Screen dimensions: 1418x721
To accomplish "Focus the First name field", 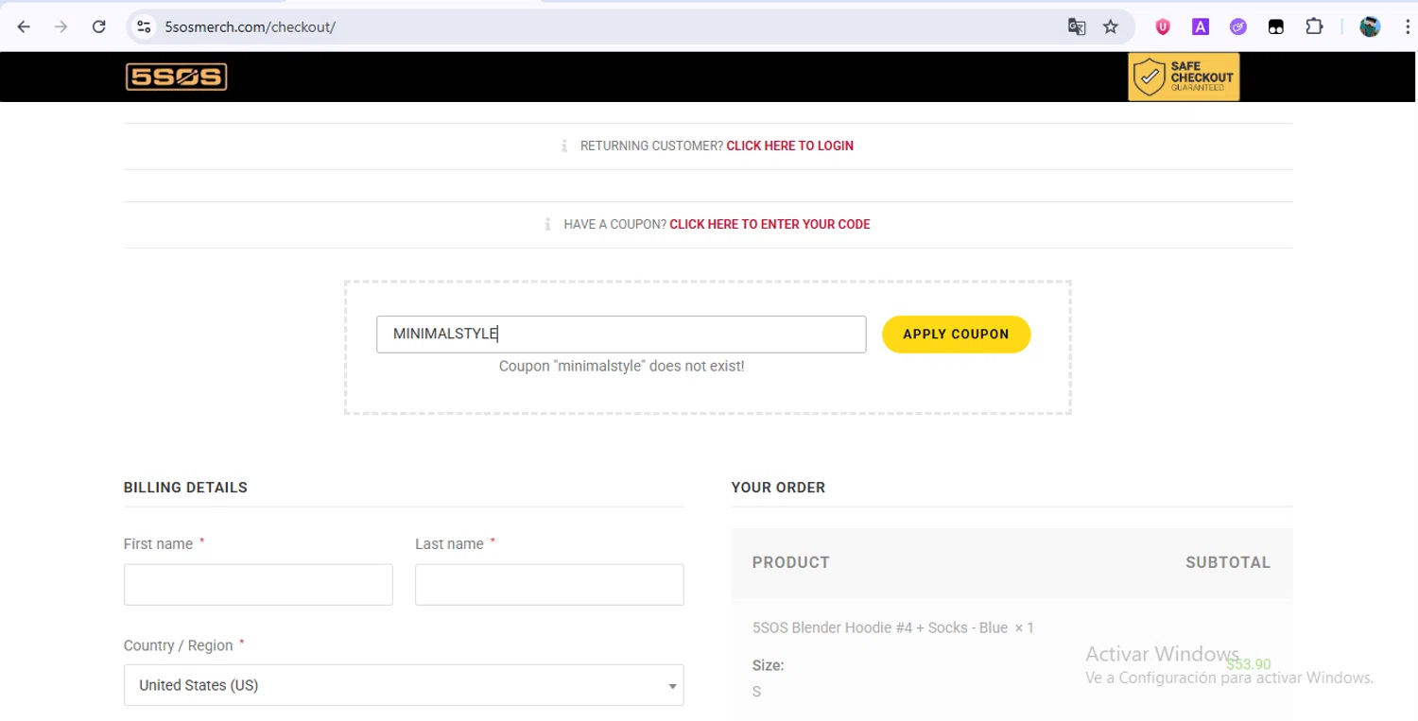I will pos(258,585).
